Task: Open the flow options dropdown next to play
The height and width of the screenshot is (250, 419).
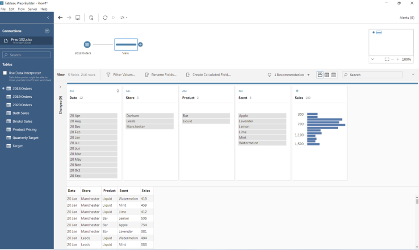Action: [124, 17]
